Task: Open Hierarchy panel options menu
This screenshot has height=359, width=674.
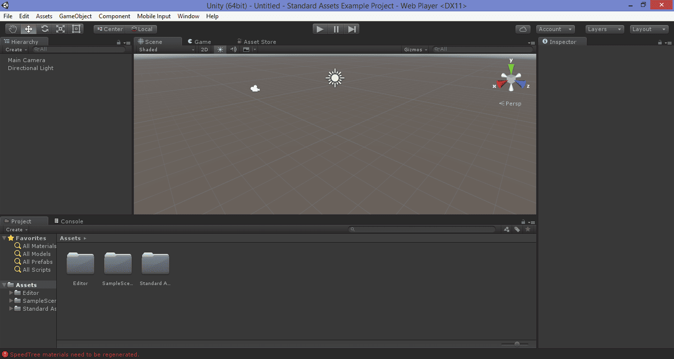Action: point(127,43)
